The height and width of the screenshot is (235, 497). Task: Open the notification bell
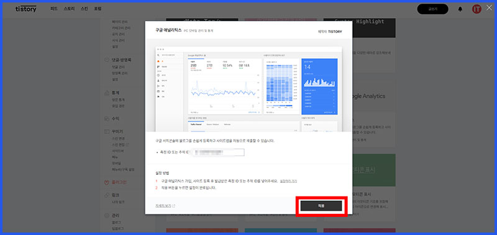[x=460, y=9]
